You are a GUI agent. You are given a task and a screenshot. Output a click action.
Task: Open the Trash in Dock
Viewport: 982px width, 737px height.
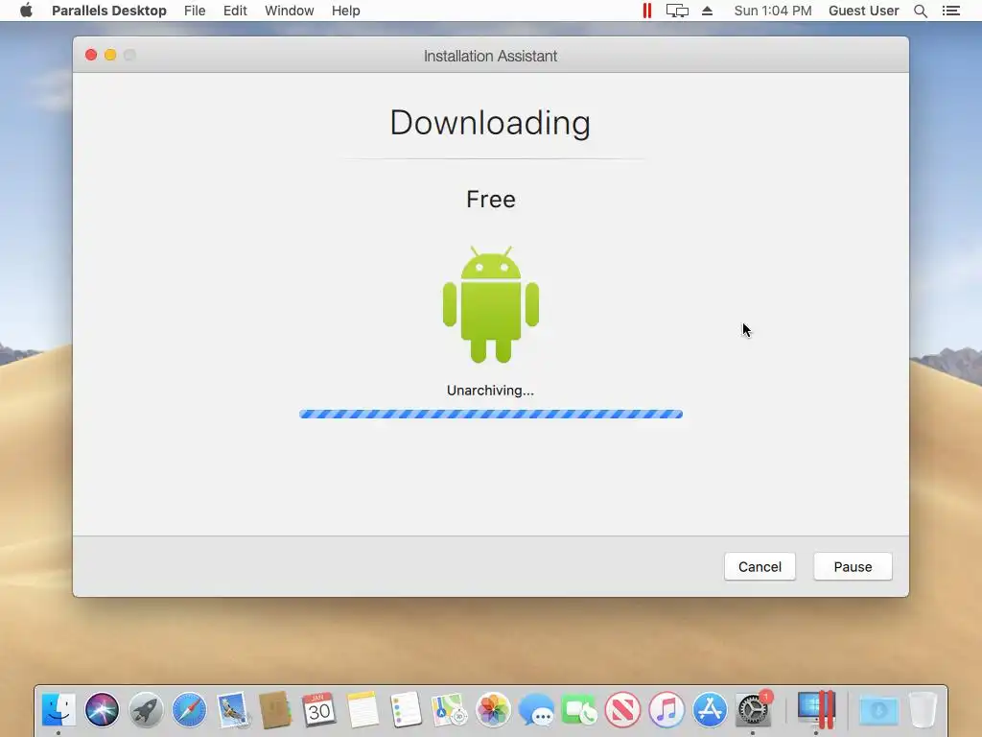tap(923, 709)
